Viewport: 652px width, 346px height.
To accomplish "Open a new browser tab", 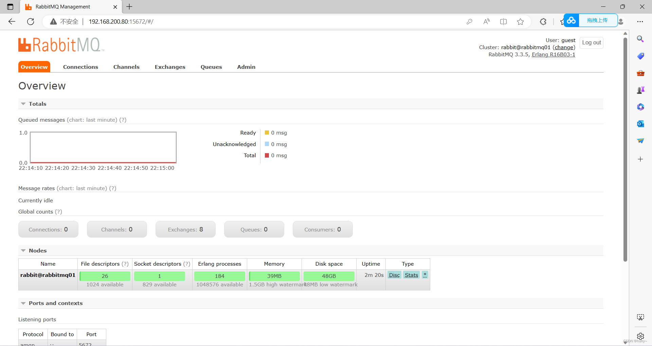I will (x=129, y=7).
